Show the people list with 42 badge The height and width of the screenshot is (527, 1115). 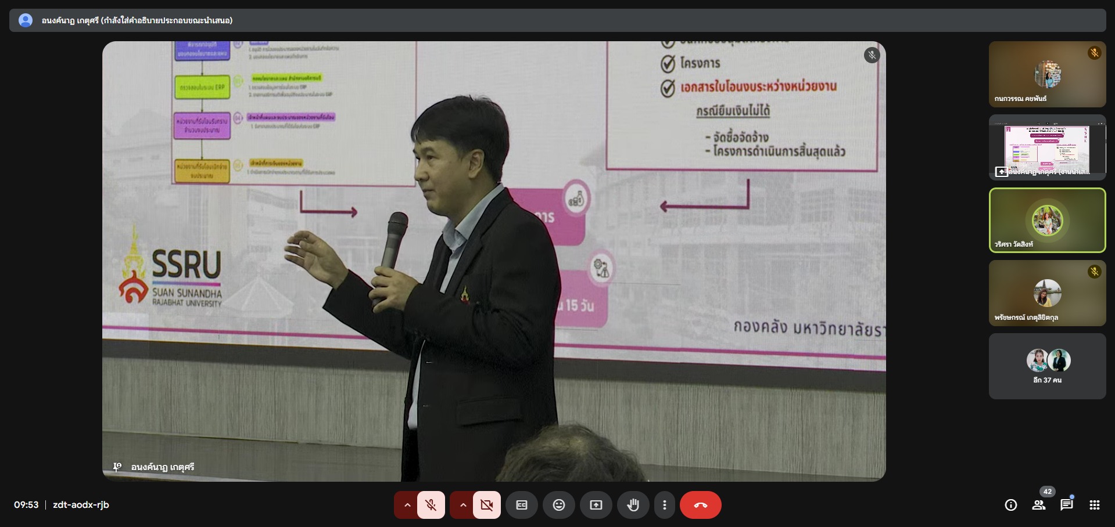pos(1038,505)
